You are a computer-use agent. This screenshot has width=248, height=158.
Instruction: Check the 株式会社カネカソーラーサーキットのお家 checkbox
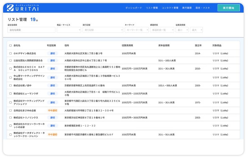[x=11, y=125]
